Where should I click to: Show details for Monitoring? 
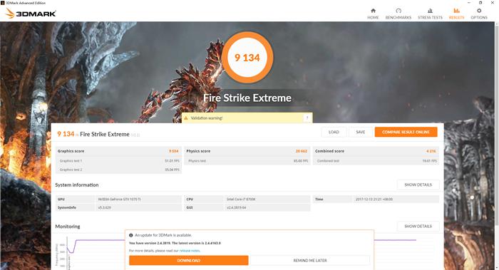point(418,226)
